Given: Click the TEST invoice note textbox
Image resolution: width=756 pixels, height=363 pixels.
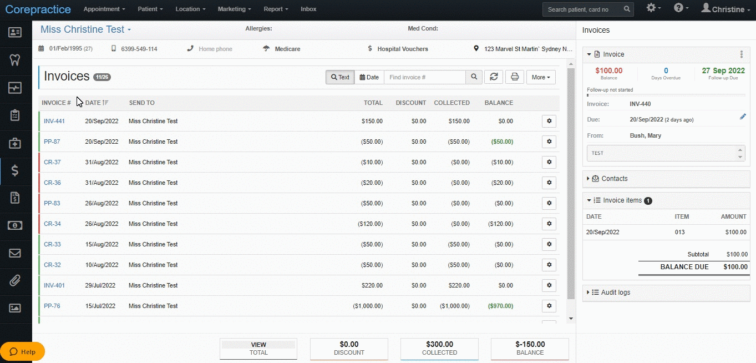Looking at the screenshot, I should (x=666, y=153).
